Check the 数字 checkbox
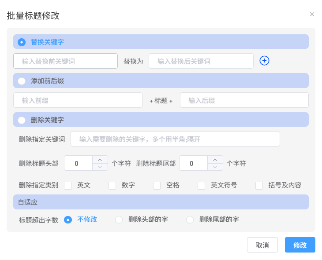This screenshot has width=322, height=260. point(112,185)
